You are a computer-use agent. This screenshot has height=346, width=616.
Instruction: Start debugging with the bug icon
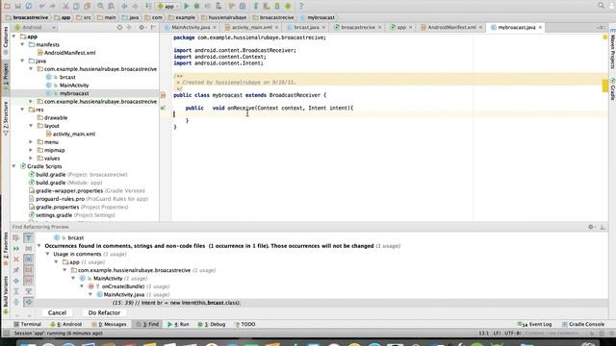pos(196,6)
